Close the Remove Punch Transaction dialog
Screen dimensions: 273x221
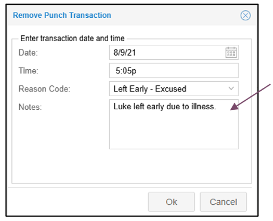click(x=246, y=16)
